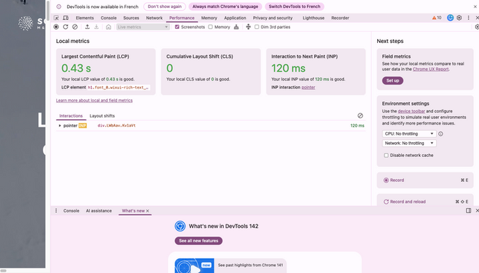Click the Set up button
Viewport: 479px width, 273px height.
coord(392,80)
